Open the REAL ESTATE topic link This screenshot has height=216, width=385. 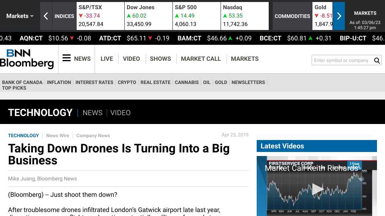pos(156,82)
